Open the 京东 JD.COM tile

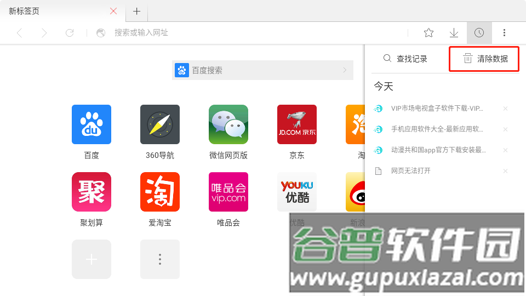tap(297, 124)
